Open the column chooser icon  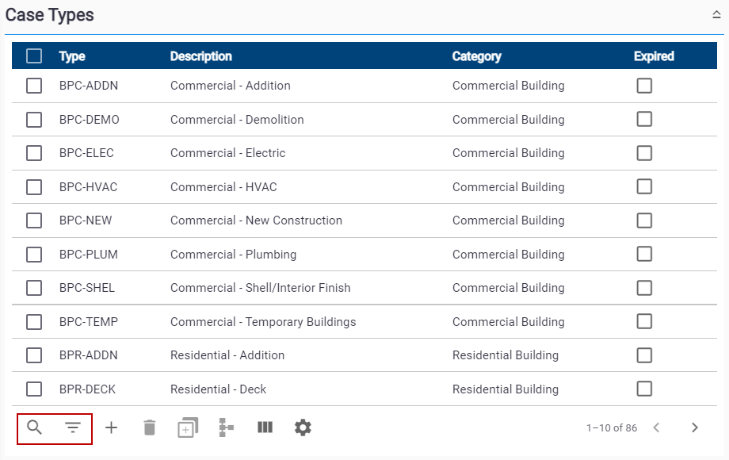tap(265, 428)
